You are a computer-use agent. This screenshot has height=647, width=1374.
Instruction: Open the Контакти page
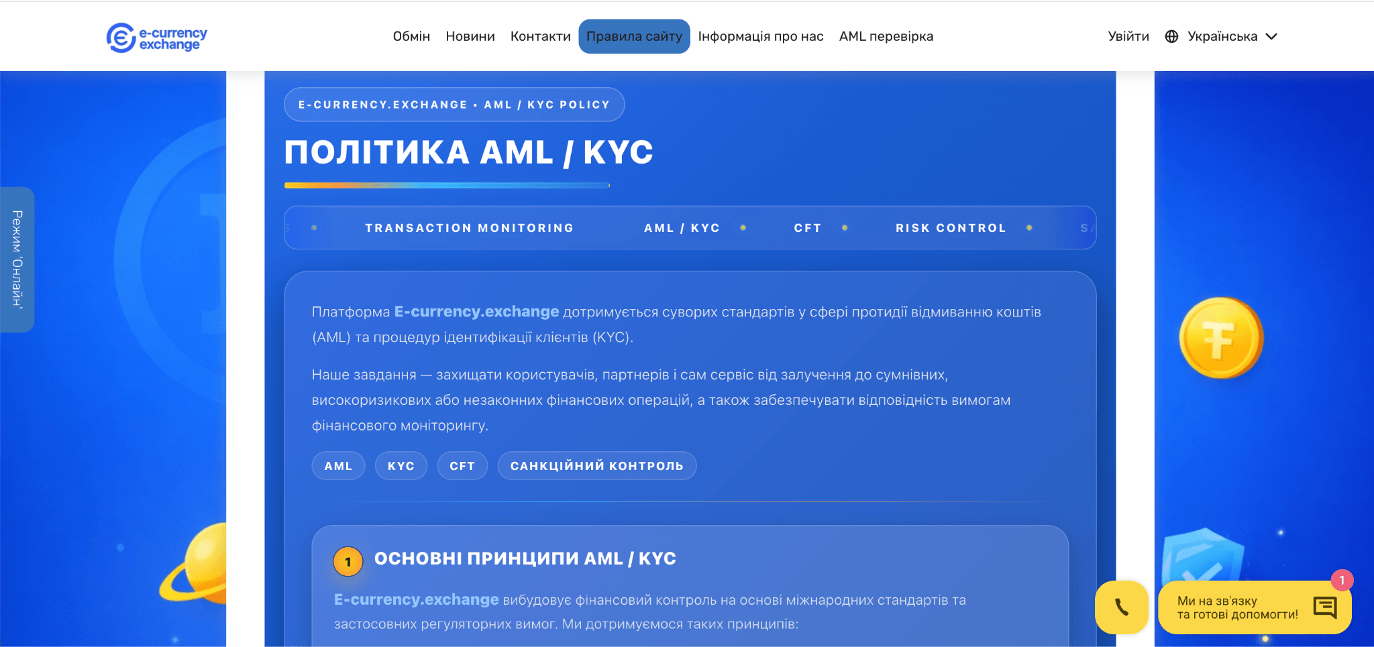pyautogui.click(x=540, y=37)
